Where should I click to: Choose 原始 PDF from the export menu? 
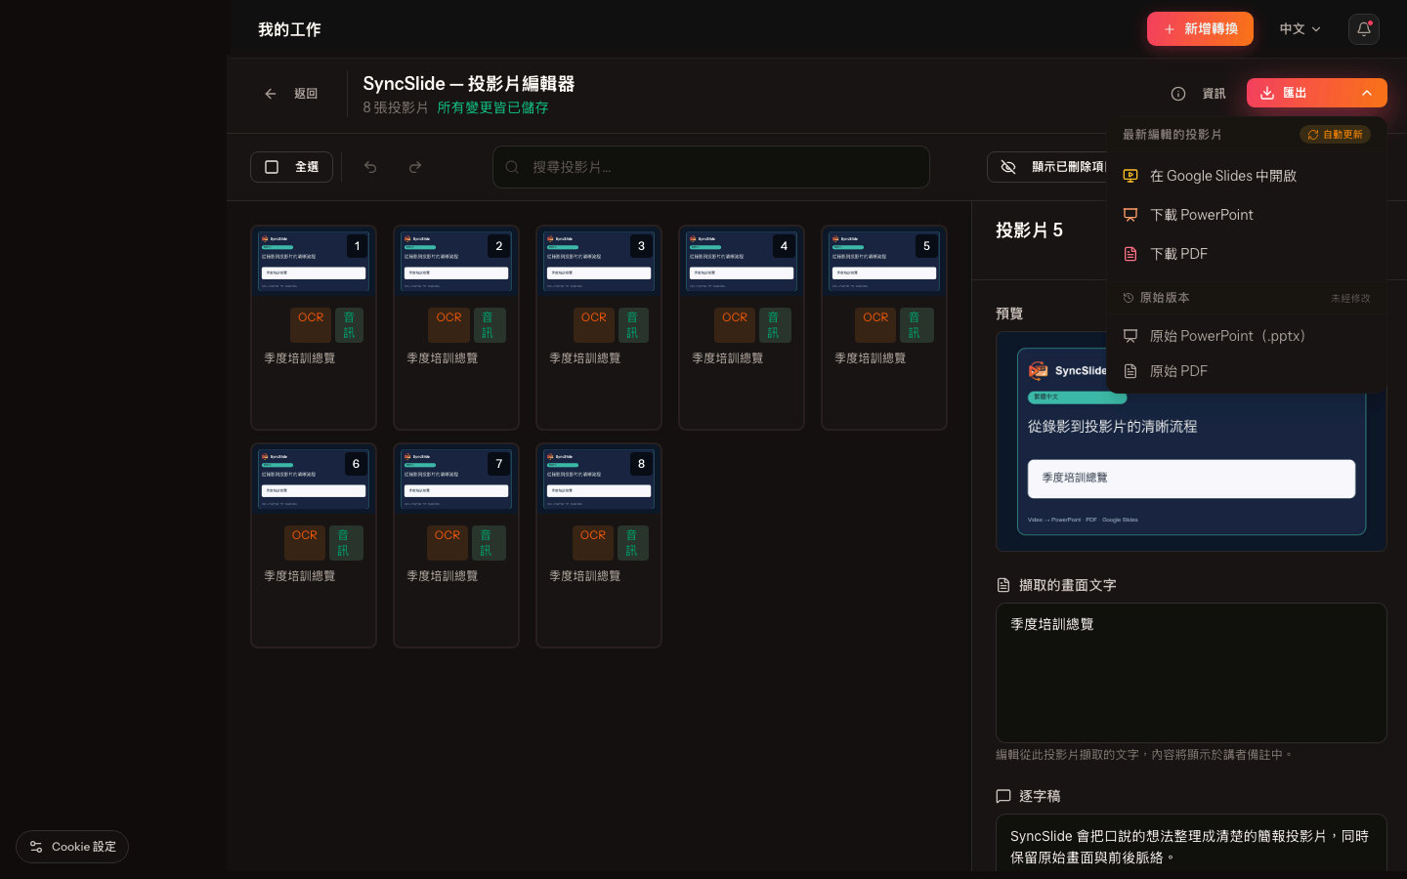(x=1247, y=371)
